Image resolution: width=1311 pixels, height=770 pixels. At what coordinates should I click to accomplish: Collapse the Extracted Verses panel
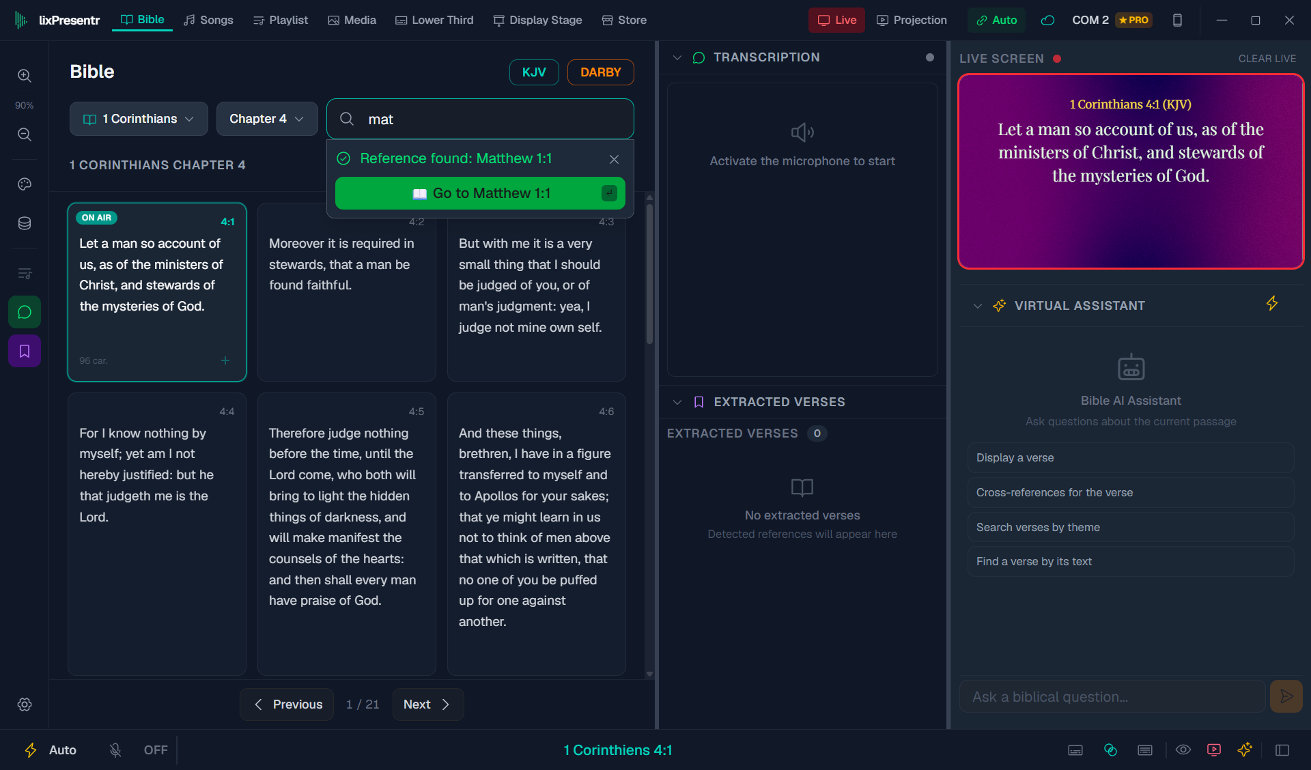[677, 402]
